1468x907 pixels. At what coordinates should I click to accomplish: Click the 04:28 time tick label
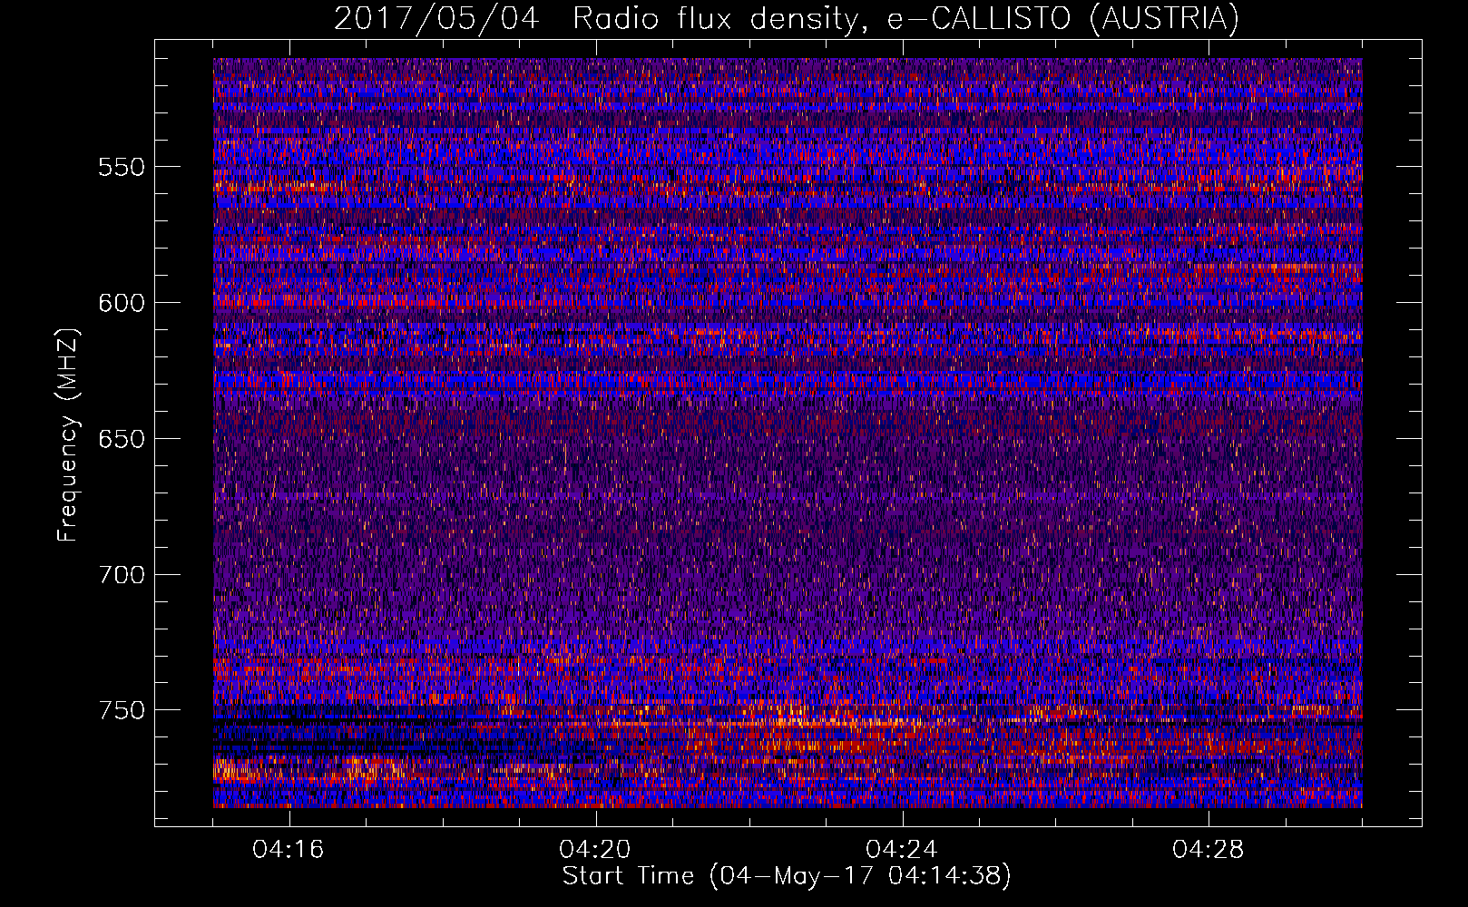[x=1209, y=850]
